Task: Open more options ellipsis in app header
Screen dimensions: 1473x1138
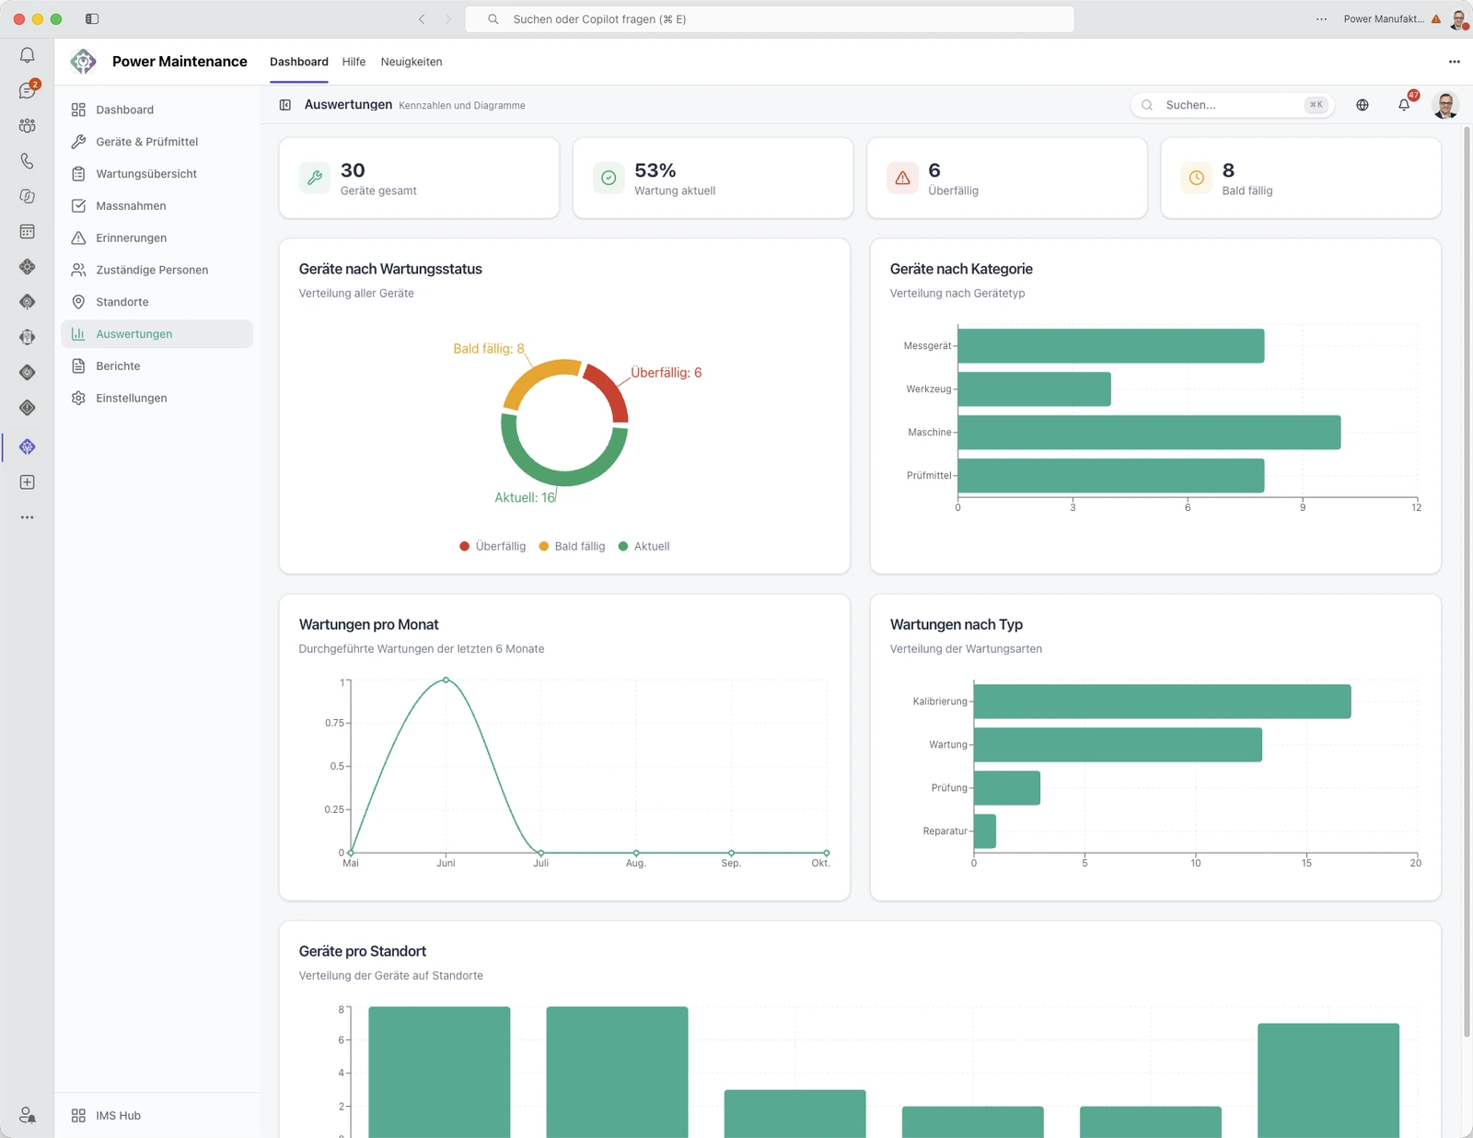Action: click(x=1455, y=62)
